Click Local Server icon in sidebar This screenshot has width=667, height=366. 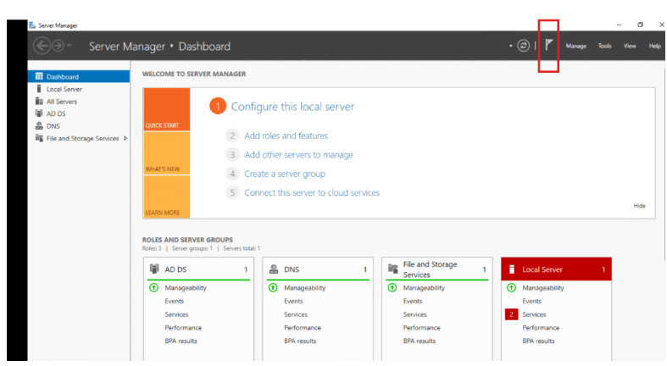[x=39, y=88]
